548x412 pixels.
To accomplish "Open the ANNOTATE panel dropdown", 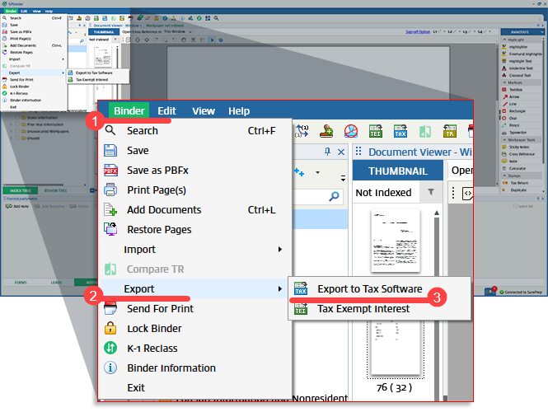I will pos(541,32).
